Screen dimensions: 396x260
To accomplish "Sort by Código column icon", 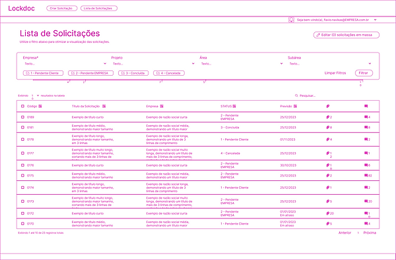I will tap(40, 107).
